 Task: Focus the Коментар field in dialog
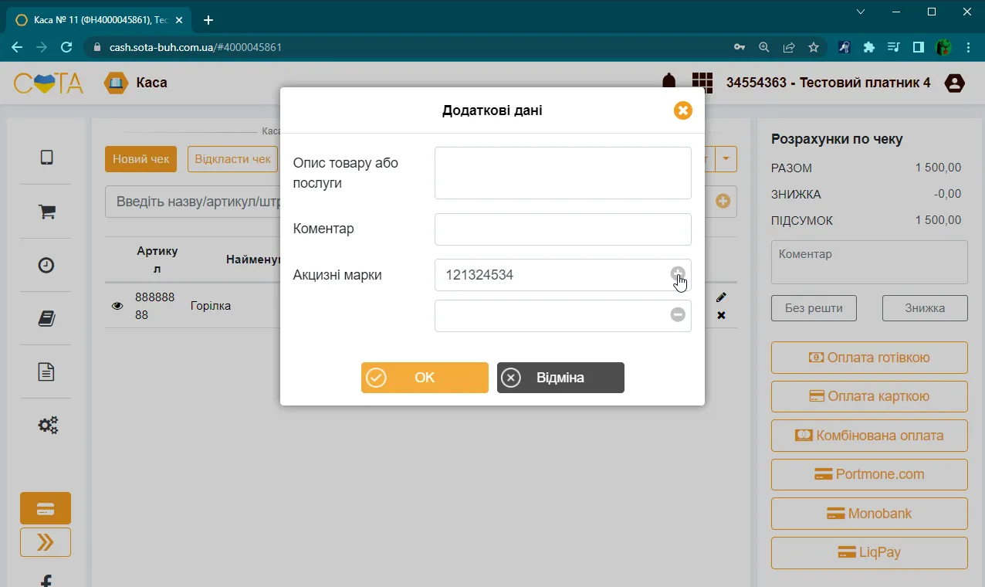(x=563, y=229)
